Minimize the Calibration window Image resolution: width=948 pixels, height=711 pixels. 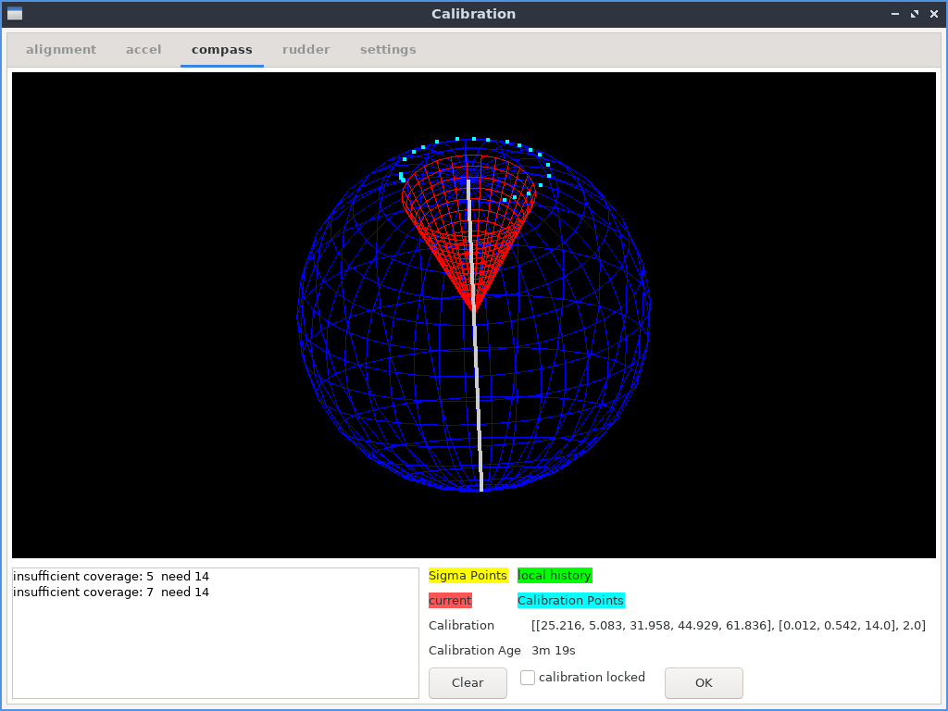pos(894,14)
